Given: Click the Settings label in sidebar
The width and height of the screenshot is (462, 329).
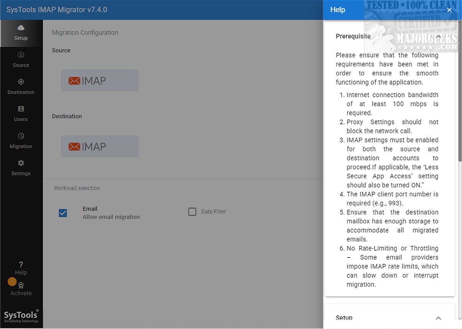Looking at the screenshot, I should click(21, 173).
